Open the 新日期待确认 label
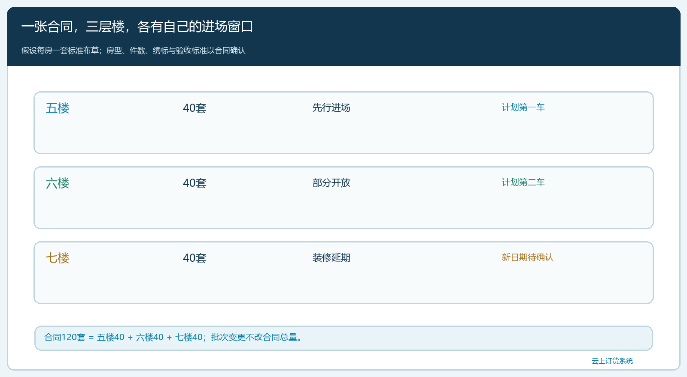This screenshot has width=687, height=377. (527, 257)
